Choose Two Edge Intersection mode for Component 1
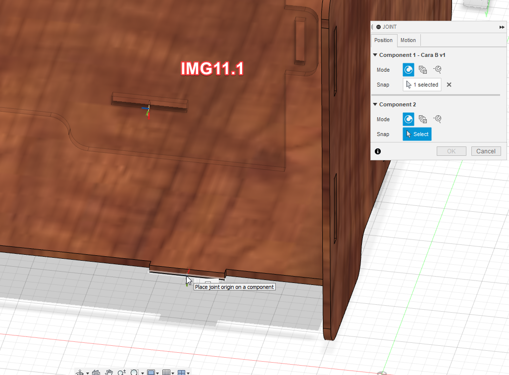The image size is (509, 375). coord(437,69)
